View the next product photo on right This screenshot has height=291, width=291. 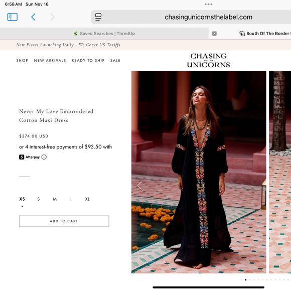(280, 172)
